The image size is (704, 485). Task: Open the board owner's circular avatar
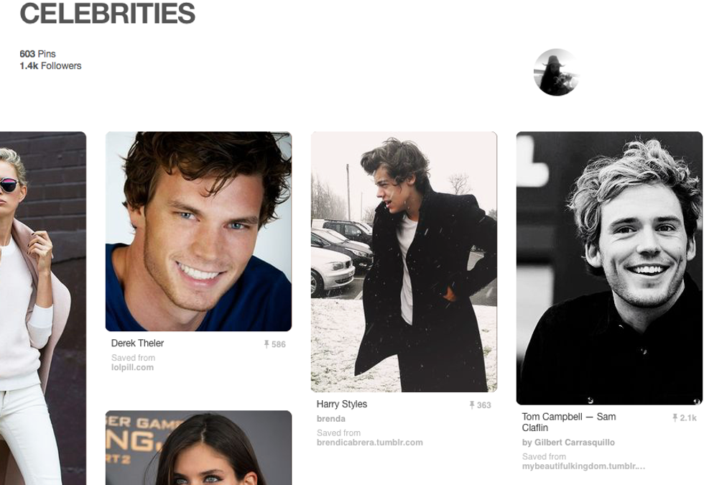pos(556,73)
